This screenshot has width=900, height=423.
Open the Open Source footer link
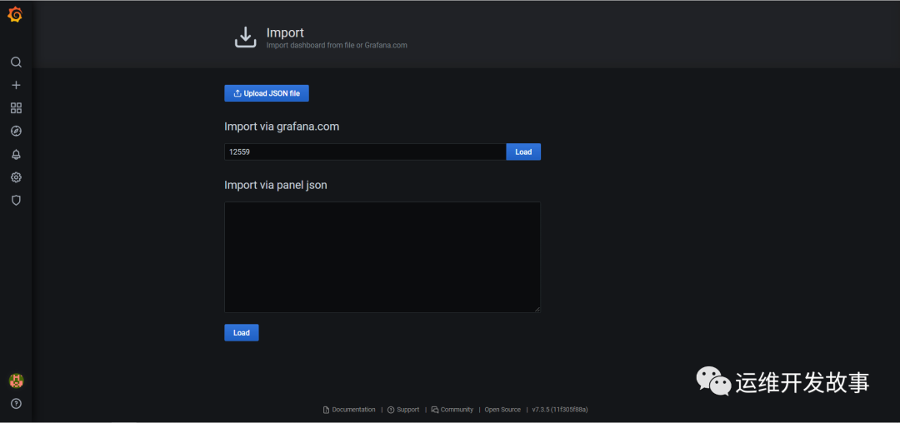click(502, 410)
